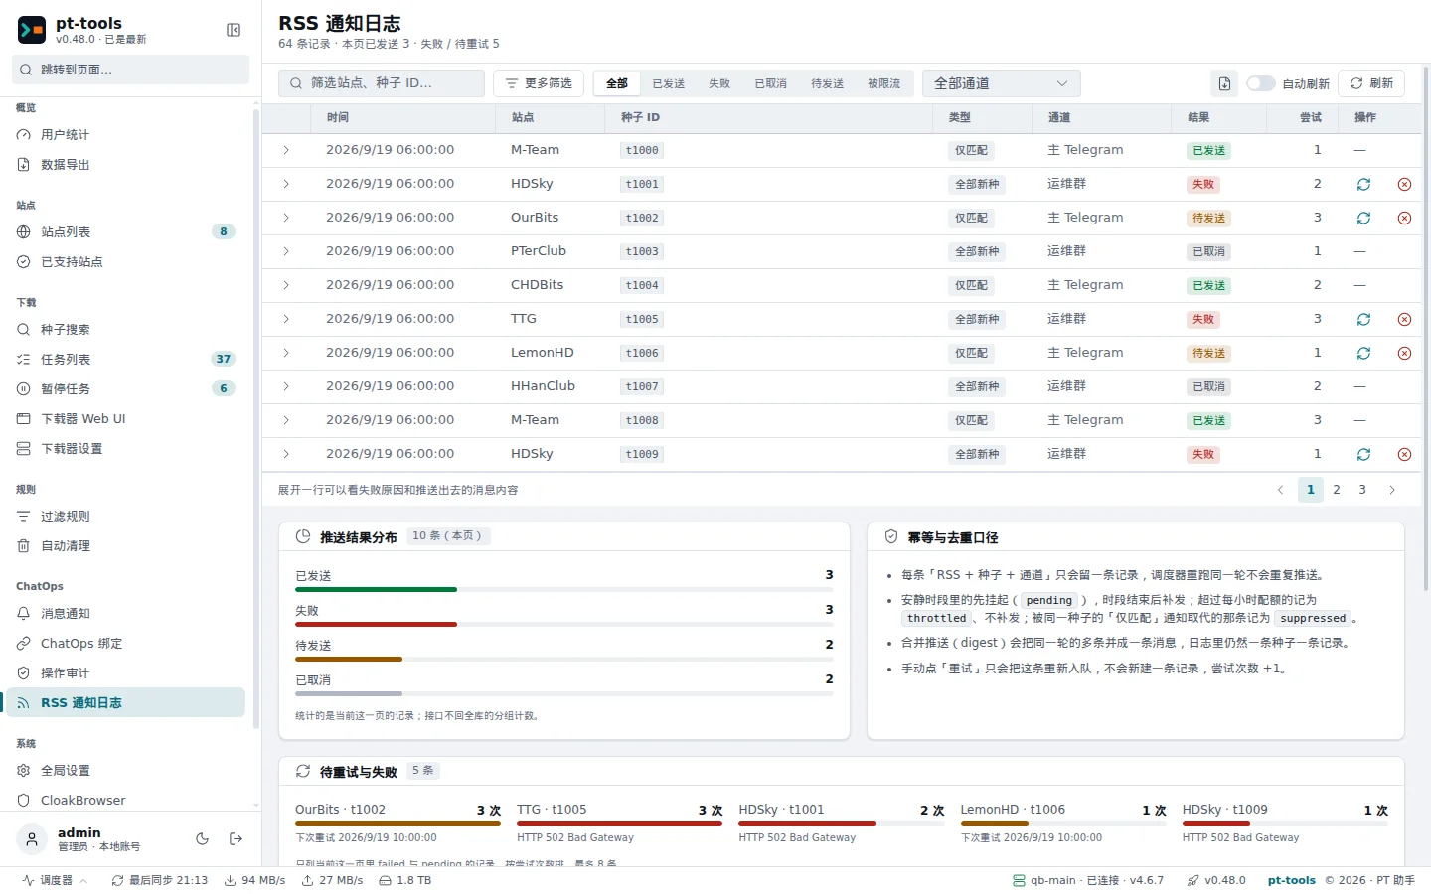Open the admin avatar icon
Viewport: 1431px width, 894px height.
(x=32, y=839)
